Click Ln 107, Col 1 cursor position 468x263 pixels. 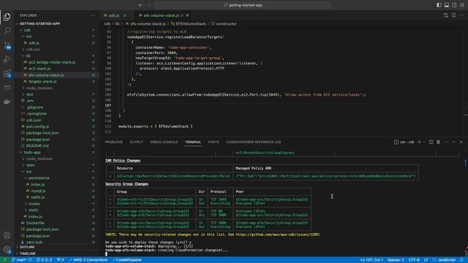(371, 260)
